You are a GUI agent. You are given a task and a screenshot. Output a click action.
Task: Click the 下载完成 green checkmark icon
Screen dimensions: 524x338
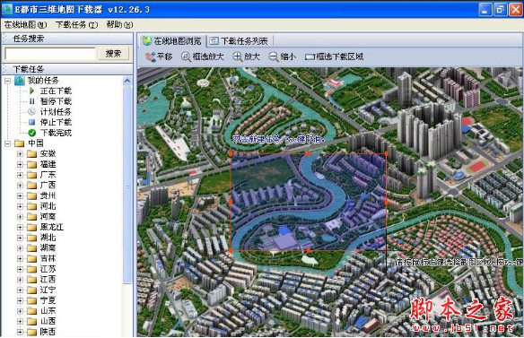coord(32,133)
